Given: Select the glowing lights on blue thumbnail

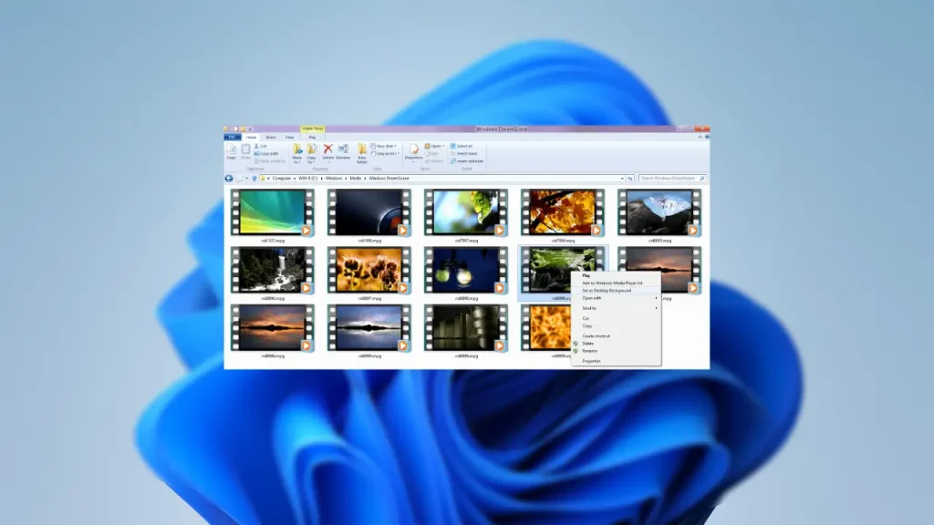Looking at the screenshot, I should coord(466,270).
